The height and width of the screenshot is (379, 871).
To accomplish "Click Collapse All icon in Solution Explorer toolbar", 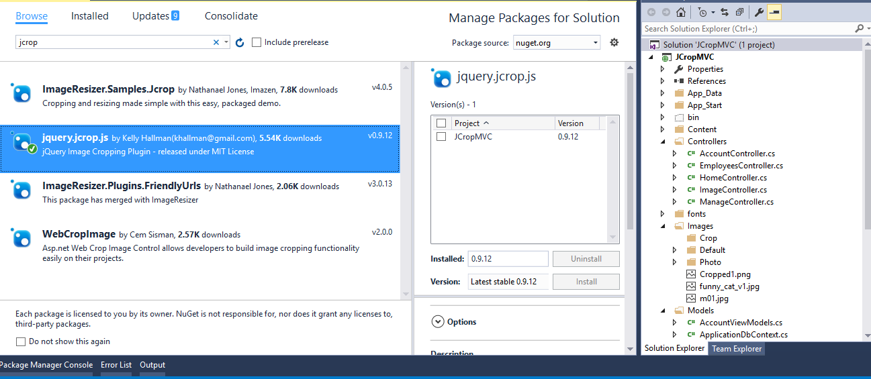I will [x=739, y=12].
